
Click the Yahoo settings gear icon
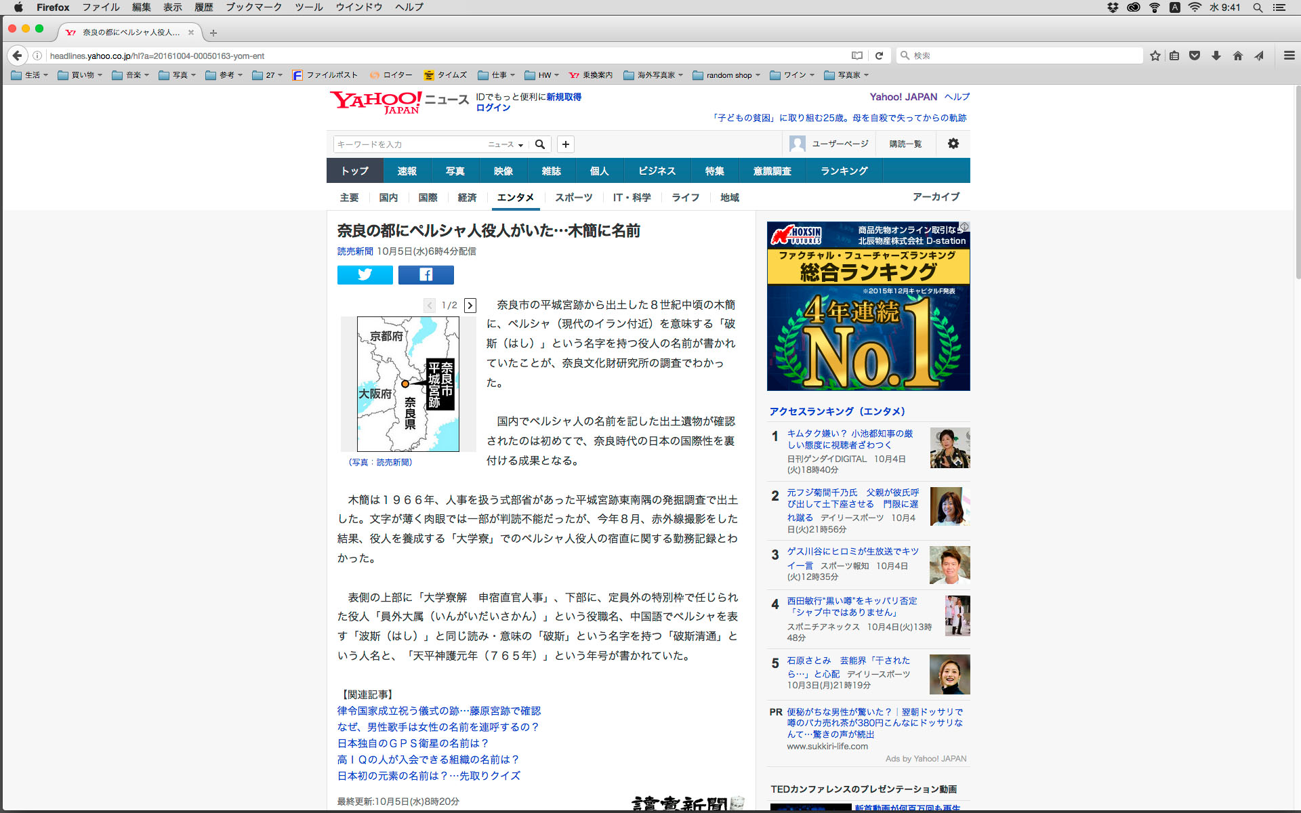coord(953,144)
